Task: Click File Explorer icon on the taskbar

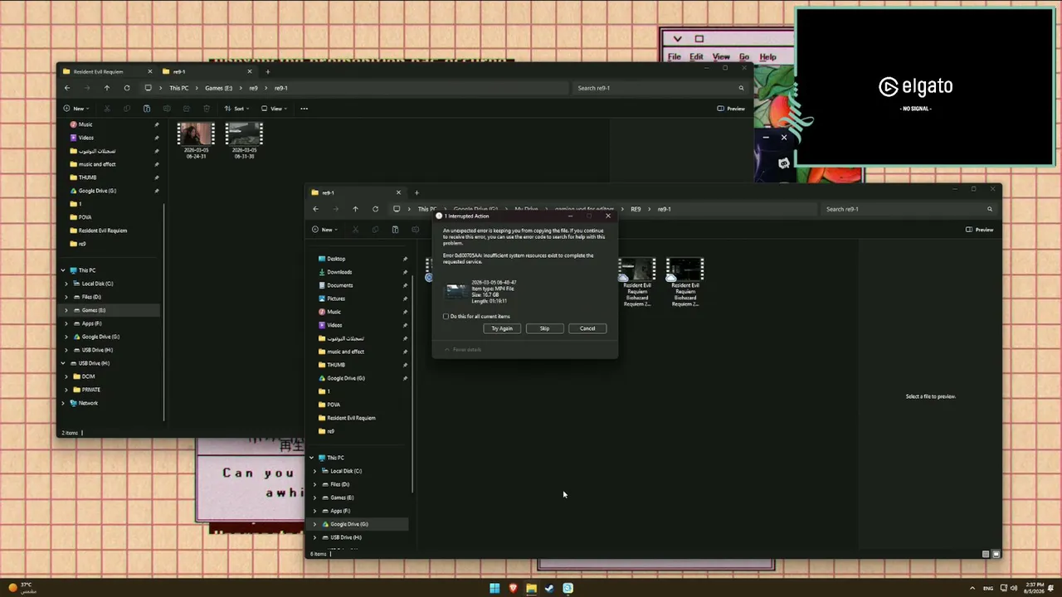Action: (531, 588)
